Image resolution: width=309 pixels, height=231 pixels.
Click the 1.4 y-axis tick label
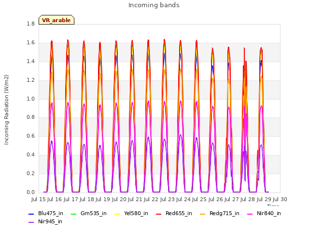pos(30,62)
